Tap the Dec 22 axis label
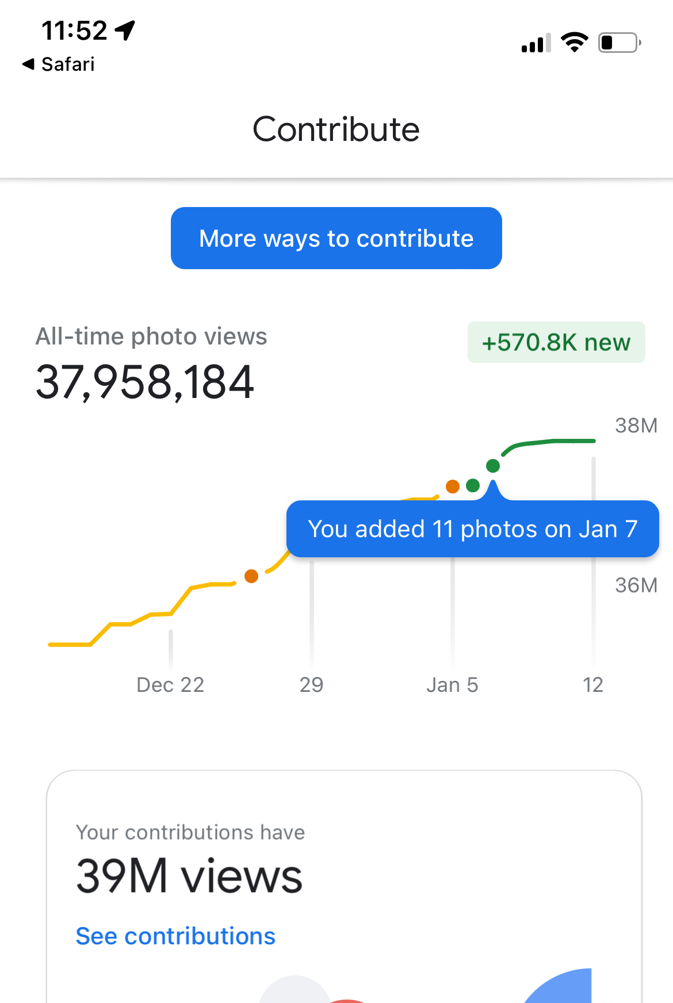This screenshot has width=673, height=1003. click(170, 685)
